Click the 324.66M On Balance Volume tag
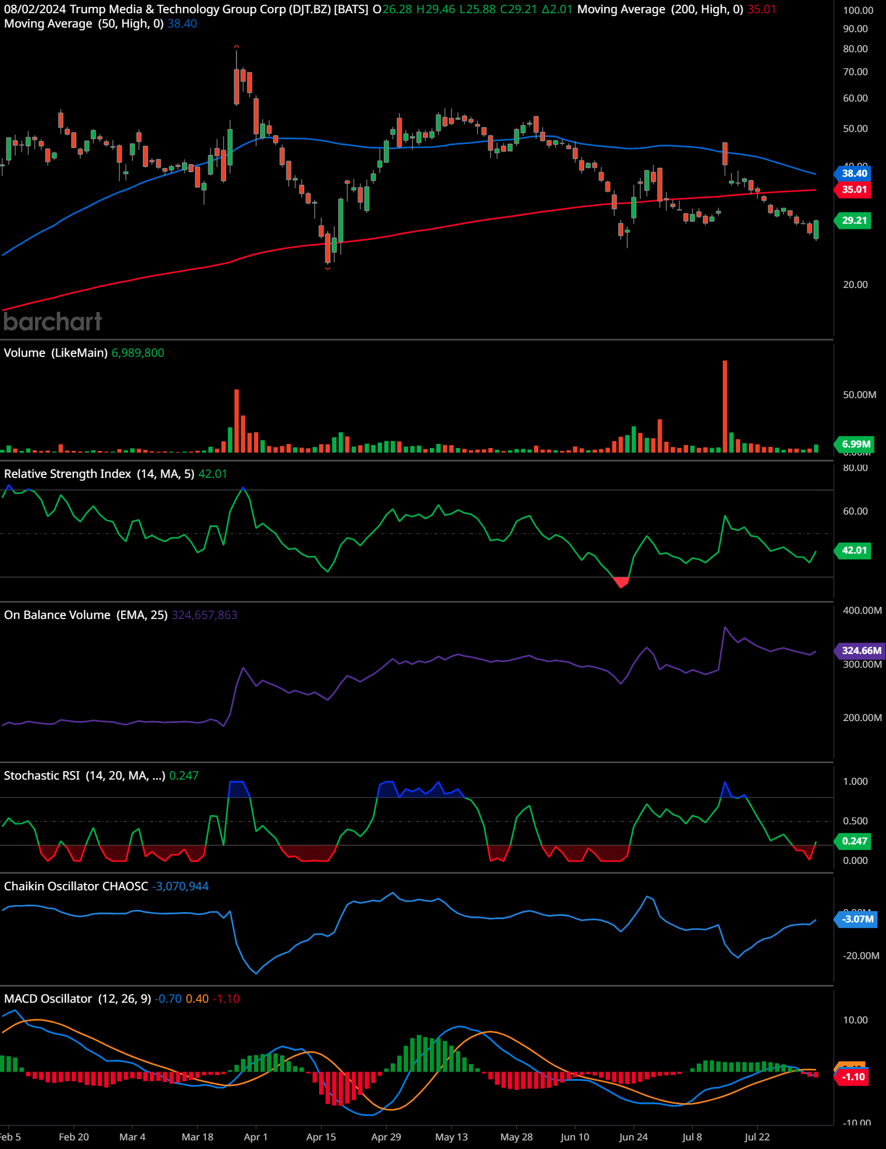The height and width of the screenshot is (1149, 886). point(860,651)
